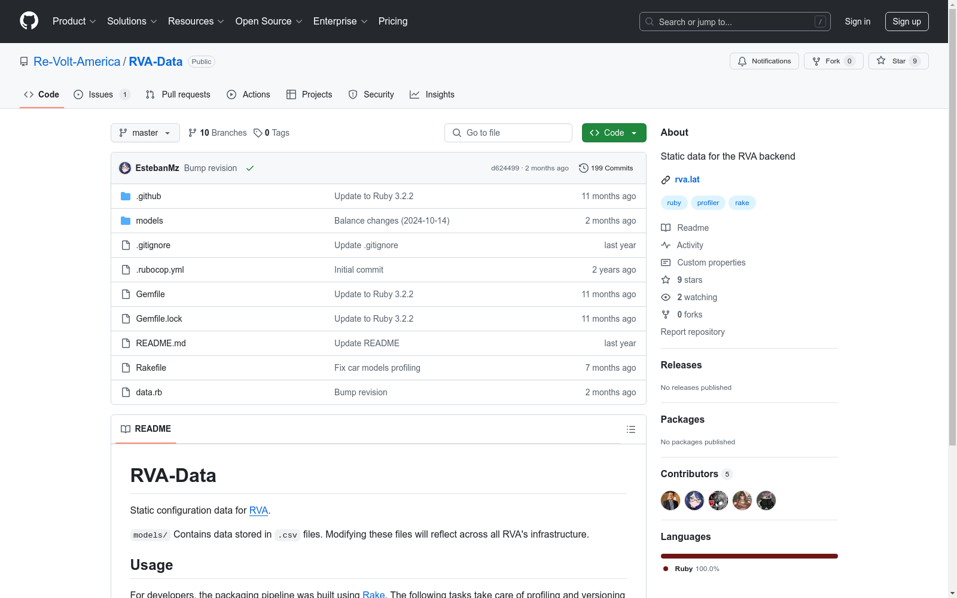Viewport: 957px width, 598px height.
Task: Focus the Search or jump to field
Action: pos(735,22)
